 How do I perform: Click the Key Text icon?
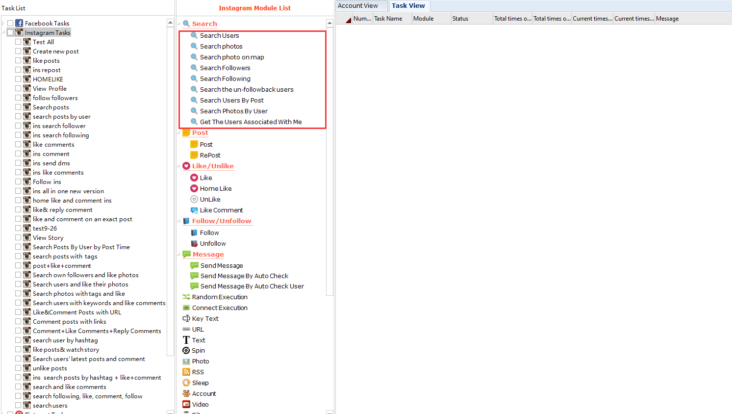[x=186, y=318]
